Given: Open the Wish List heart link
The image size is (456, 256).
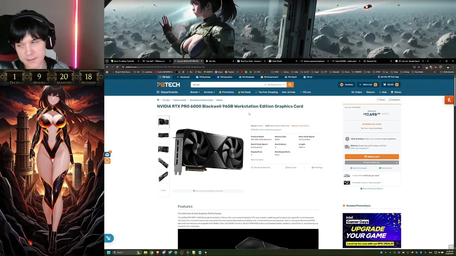Looking at the screenshot, I should tap(368, 85).
